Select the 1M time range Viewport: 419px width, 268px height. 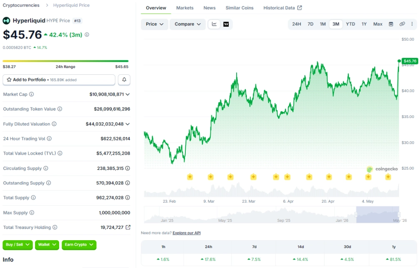(x=323, y=24)
